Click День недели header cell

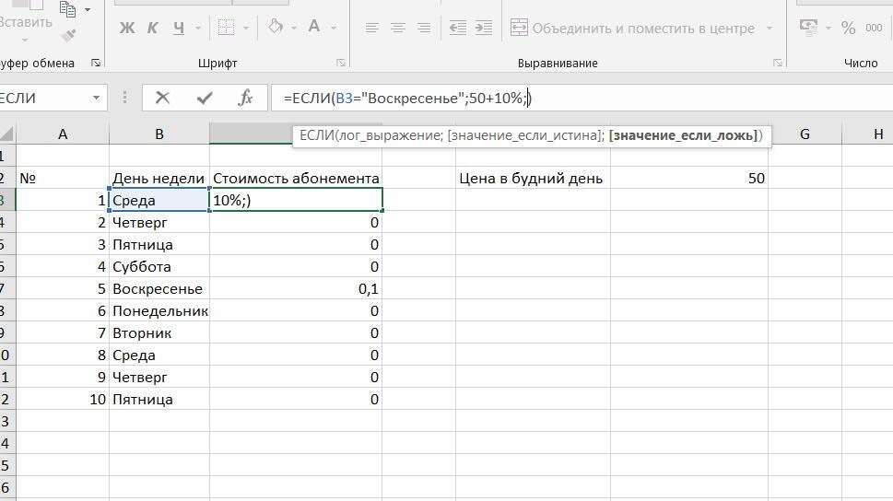(x=159, y=178)
